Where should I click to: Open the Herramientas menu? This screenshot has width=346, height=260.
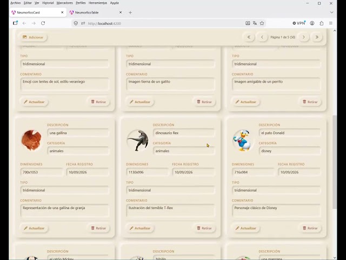98,3
